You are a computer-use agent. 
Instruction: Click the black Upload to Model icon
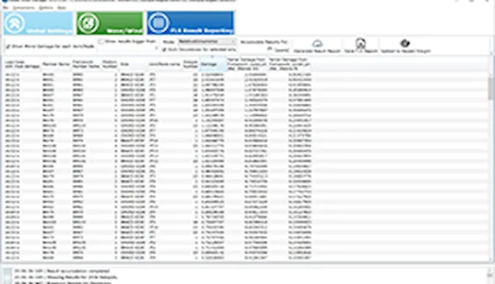click(x=405, y=43)
